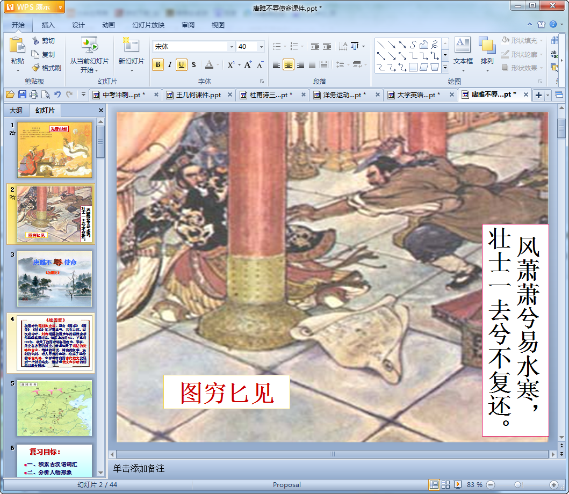Screen dimensions: 569x494
Task: Click the Print Preview icon
Action: [x=45, y=95]
